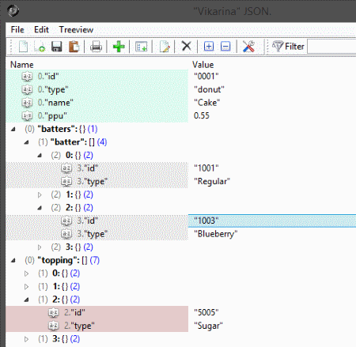Select the 0."ppu" tree row
Screen dimensions: 356x347
pos(97,115)
